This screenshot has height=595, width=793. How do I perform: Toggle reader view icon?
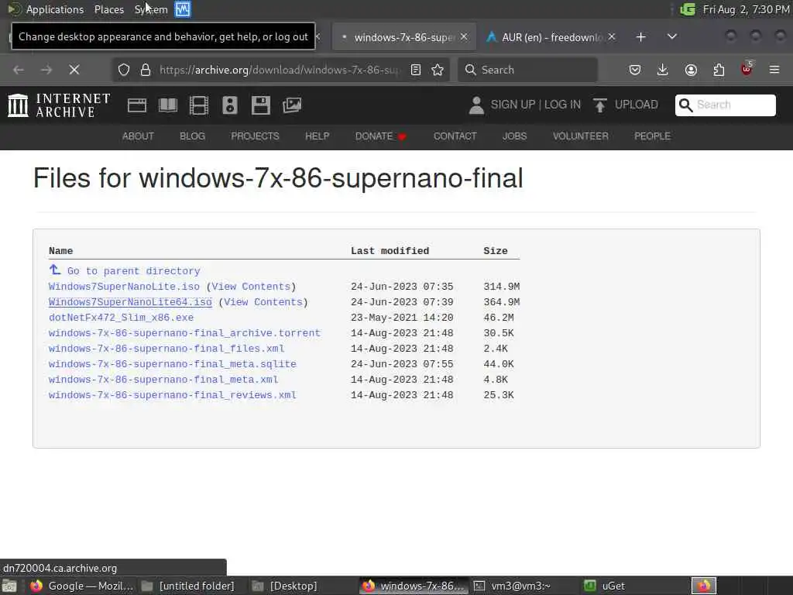(x=416, y=70)
